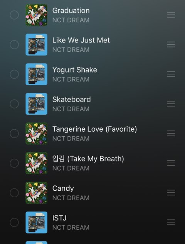Tick the Skateboard selection circle
Image resolution: width=185 pixels, height=244 pixels.
(14, 104)
